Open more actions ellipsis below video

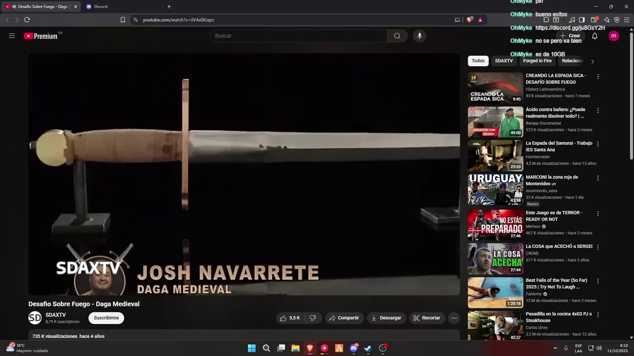(x=454, y=318)
